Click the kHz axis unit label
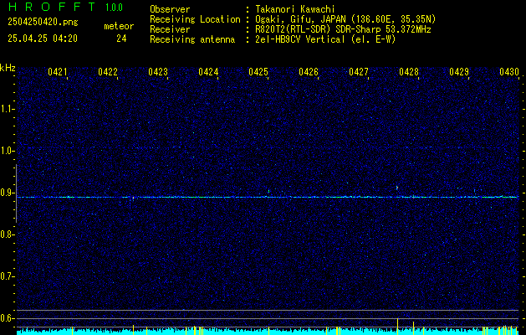The image size is (526, 335). pos(8,68)
